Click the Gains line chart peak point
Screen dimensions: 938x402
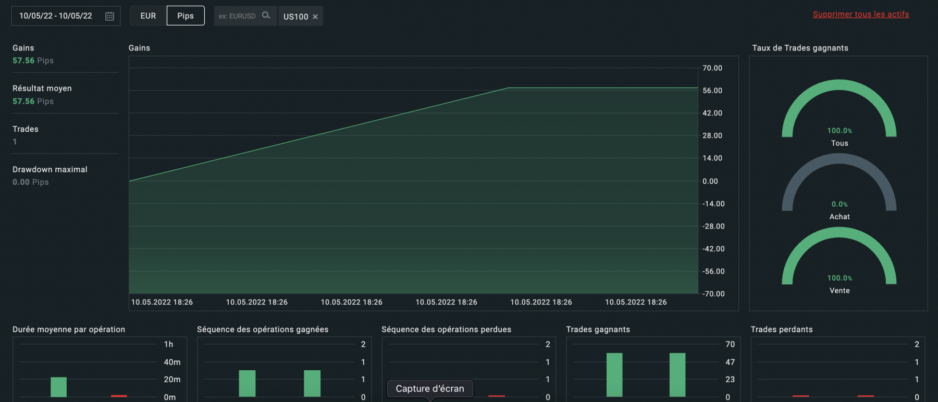click(508, 88)
